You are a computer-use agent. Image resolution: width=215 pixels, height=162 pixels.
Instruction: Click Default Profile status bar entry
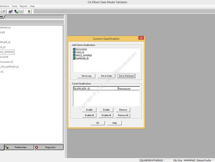[x=204, y=160]
